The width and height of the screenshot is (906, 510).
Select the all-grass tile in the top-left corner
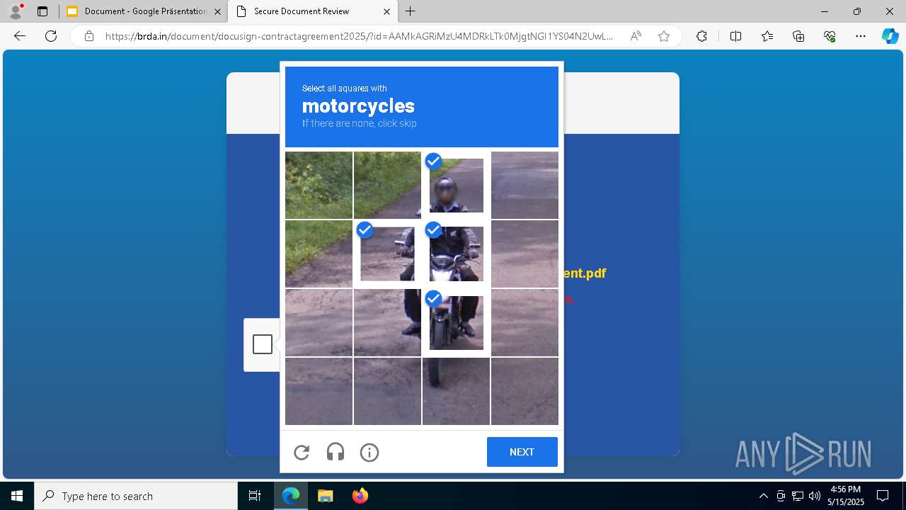tap(319, 185)
